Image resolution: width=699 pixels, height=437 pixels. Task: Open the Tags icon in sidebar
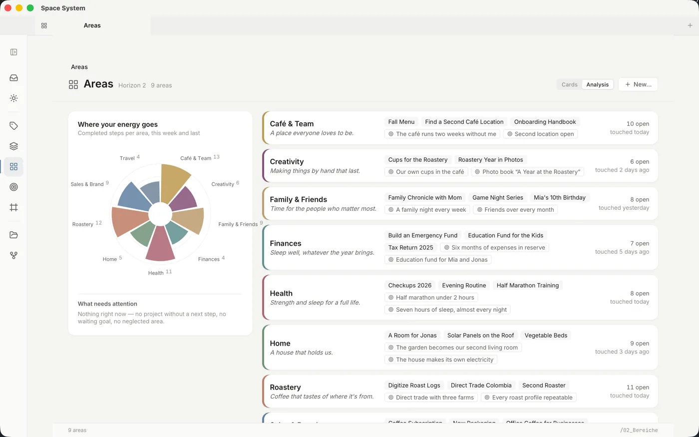point(13,126)
